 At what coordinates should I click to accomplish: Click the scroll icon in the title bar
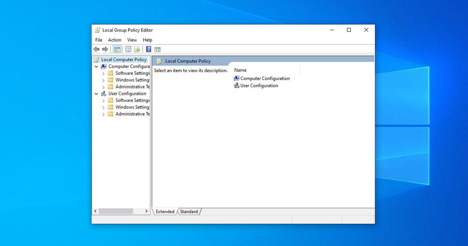[97, 30]
